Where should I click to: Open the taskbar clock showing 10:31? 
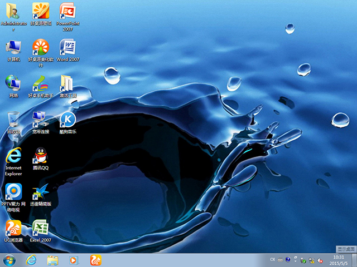click(338, 260)
